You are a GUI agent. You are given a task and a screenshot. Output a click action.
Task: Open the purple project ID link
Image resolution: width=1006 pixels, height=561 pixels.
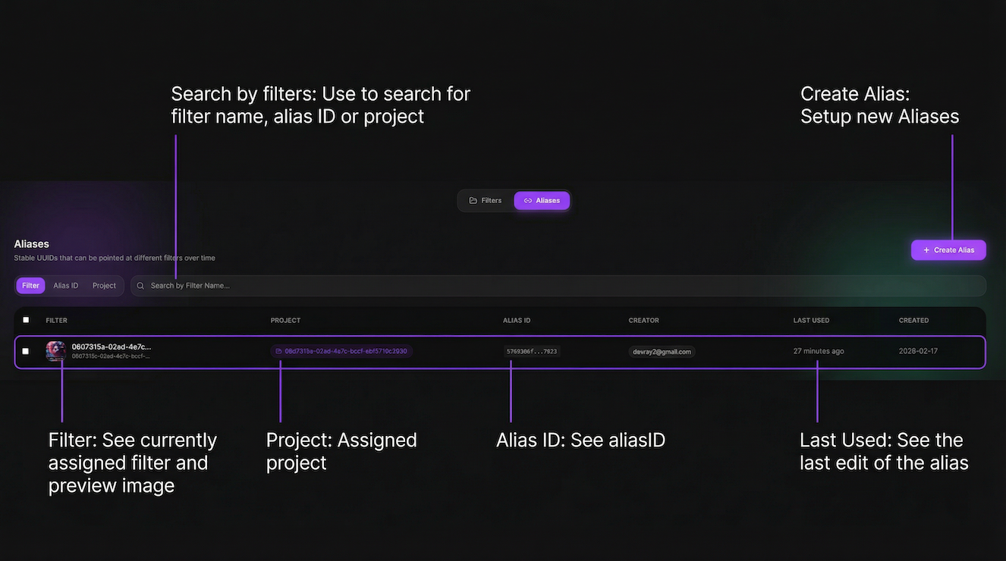tap(345, 352)
